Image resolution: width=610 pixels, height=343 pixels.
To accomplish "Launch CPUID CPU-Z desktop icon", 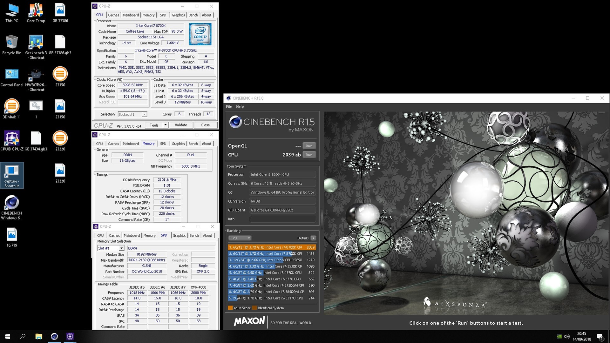I will point(12,141).
